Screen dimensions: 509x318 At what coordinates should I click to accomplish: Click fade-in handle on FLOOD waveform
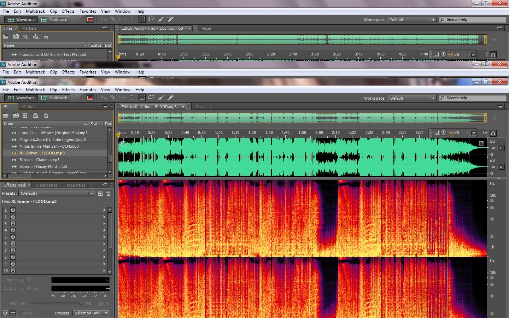tap(123, 143)
